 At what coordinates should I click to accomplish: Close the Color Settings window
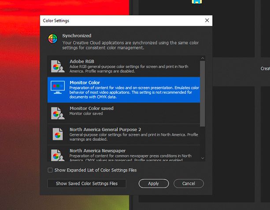pos(207,21)
